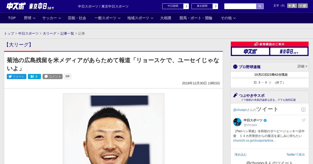Click the @chuspo handle under 中日スポーツ
Image resolution: width=313 pixels, height=164 pixels.
click(250, 125)
